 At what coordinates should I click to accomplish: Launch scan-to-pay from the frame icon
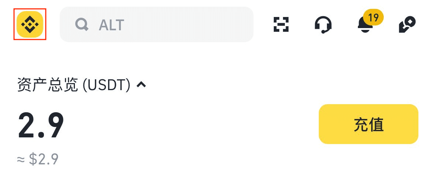coord(281,24)
